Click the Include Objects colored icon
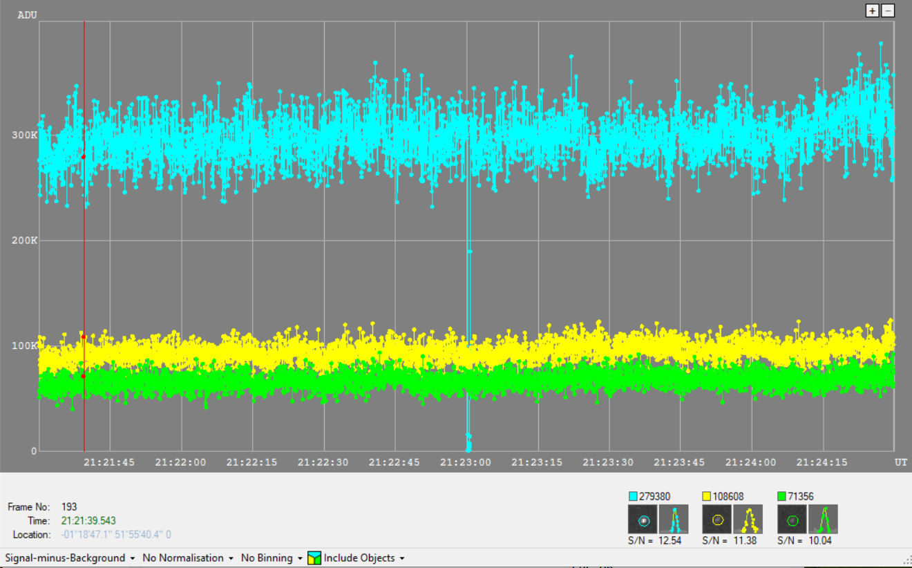This screenshot has height=568, width=912. tap(314, 558)
